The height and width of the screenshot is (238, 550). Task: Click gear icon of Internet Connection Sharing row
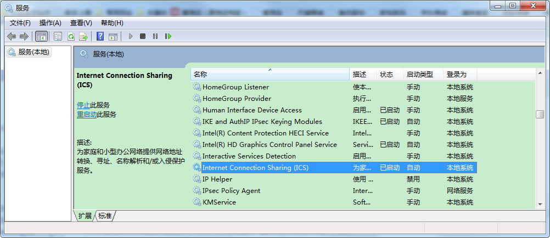[197, 168]
